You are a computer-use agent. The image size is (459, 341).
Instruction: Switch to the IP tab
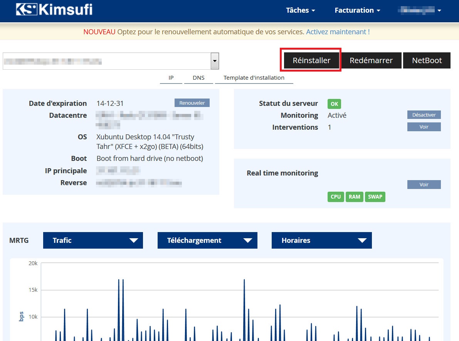(x=171, y=78)
